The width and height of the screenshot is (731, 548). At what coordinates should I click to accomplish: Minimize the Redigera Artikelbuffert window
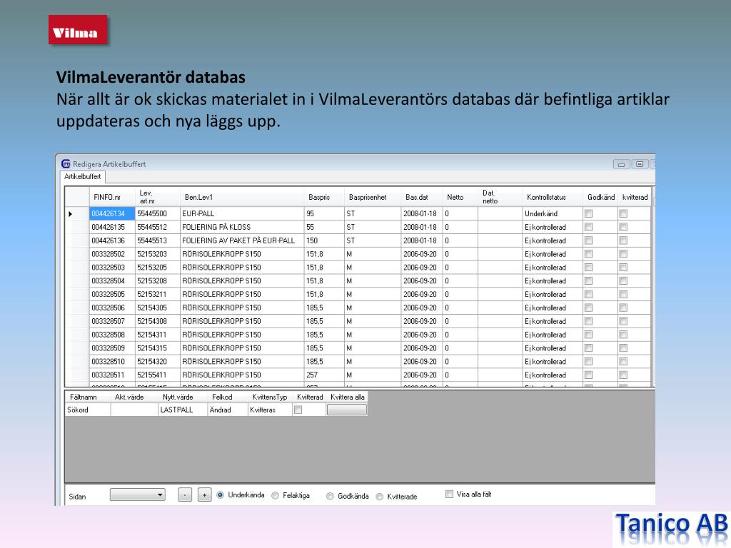[x=621, y=164]
